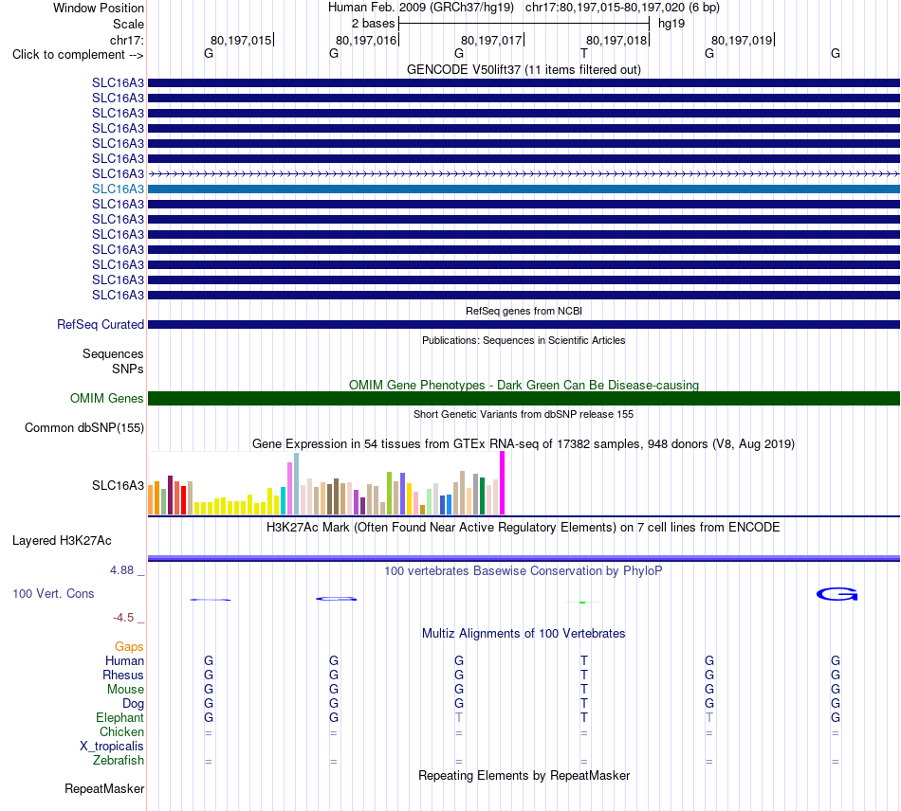Viewport: 901px width, 811px height.
Task: Select the 'Elephant' alignment row label
Action: pos(120,717)
